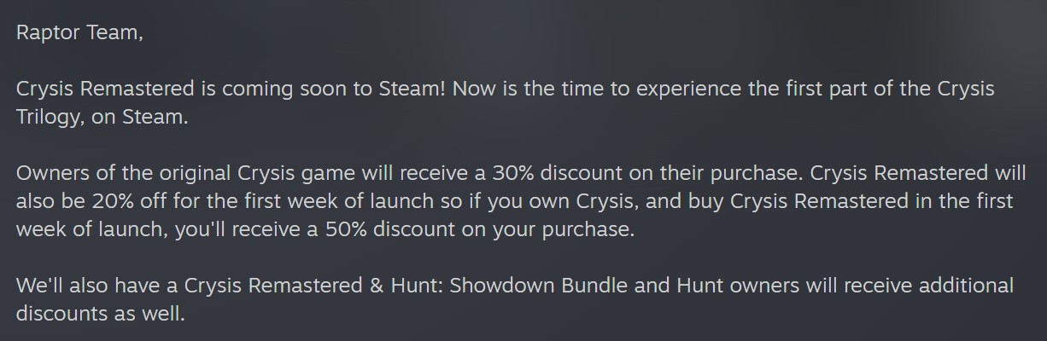The height and width of the screenshot is (341, 1047).
Task: Click the phrase "in the first" ending line four
Action: 971,201
